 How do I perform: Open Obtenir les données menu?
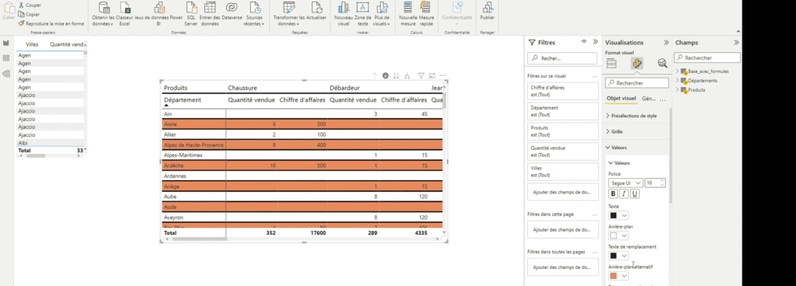[103, 14]
